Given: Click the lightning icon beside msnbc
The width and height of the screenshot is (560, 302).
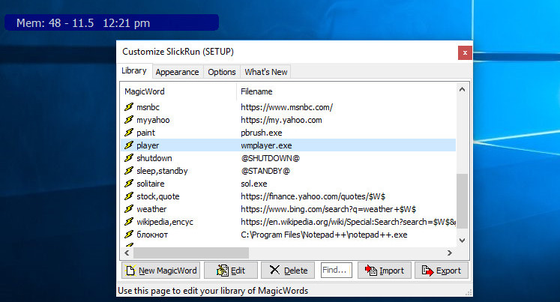Looking at the screenshot, I should (128, 107).
